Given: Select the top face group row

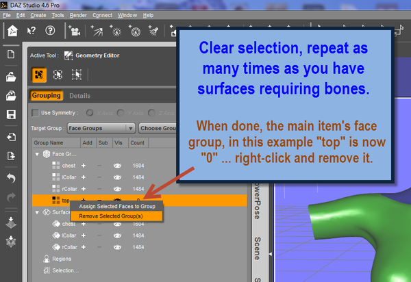Looking at the screenshot, I should point(140,201).
